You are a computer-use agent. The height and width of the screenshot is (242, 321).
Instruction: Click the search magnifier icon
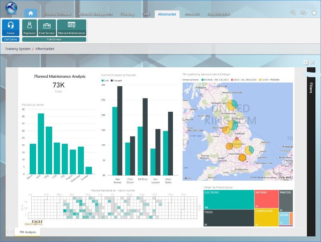pyautogui.click(x=293, y=13)
